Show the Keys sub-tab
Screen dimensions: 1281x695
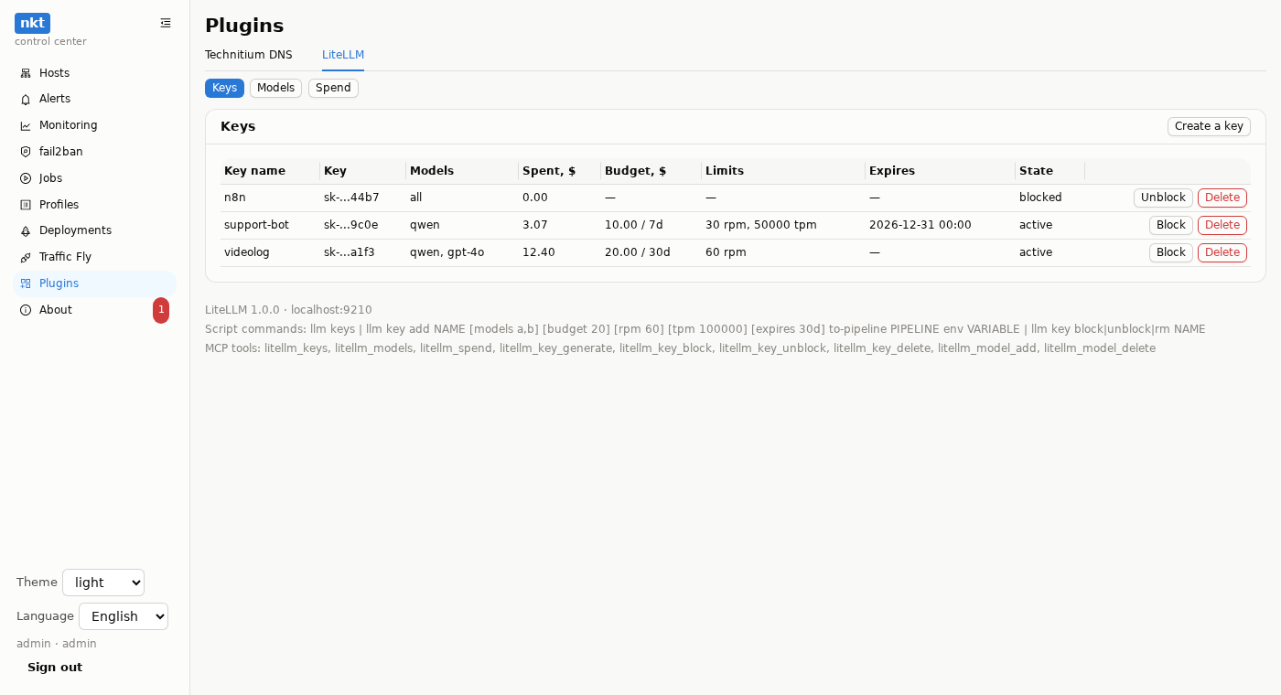(224, 88)
